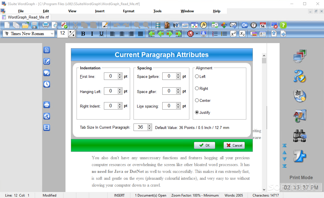Increase Space after value
Screen dimensions: 324x198
pyautogui.click(x=178, y=90)
